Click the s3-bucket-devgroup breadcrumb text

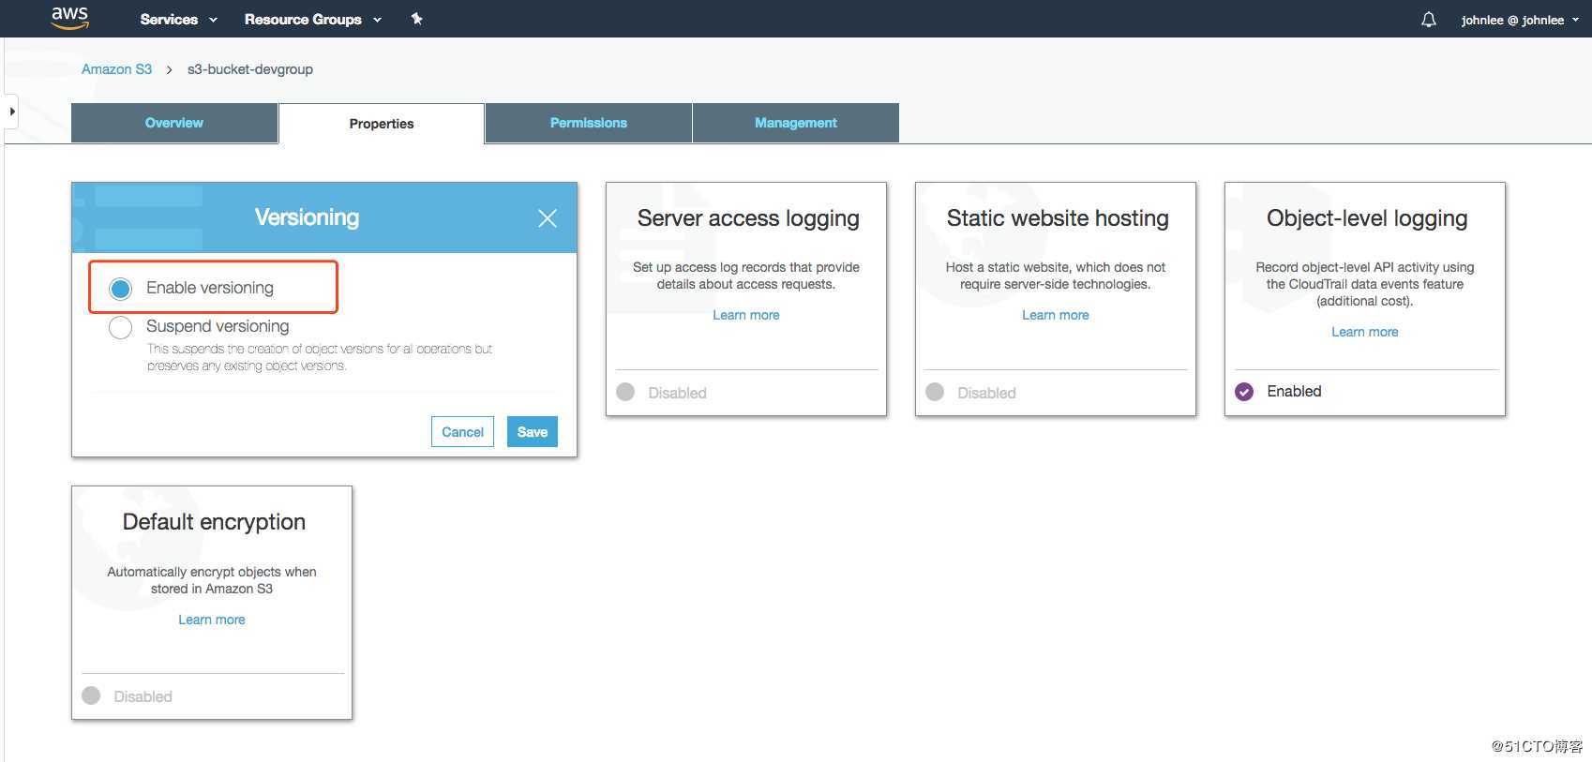point(250,69)
